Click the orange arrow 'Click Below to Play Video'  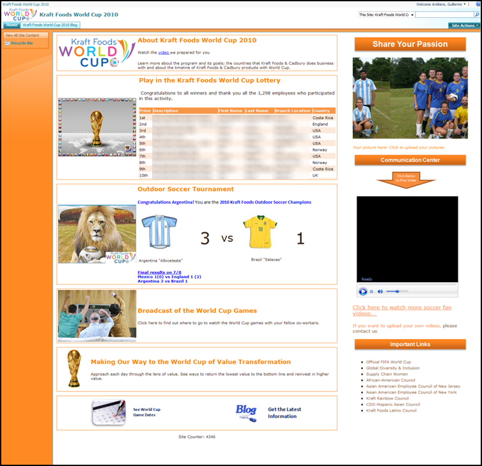406,180
